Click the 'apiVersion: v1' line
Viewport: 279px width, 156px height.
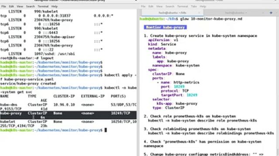click(x=163, y=40)
